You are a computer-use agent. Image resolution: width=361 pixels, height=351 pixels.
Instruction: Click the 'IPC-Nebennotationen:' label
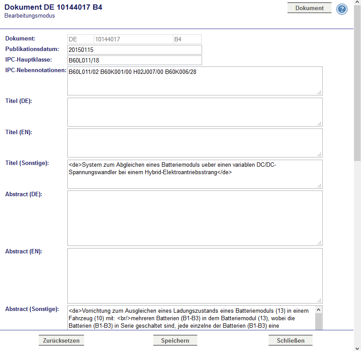(36, 70)
